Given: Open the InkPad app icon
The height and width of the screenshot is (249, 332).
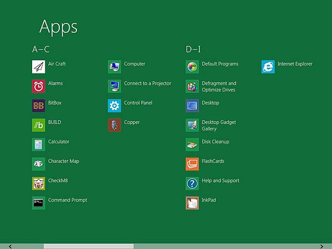Looking at the screenshot, I should pos(192,203).
